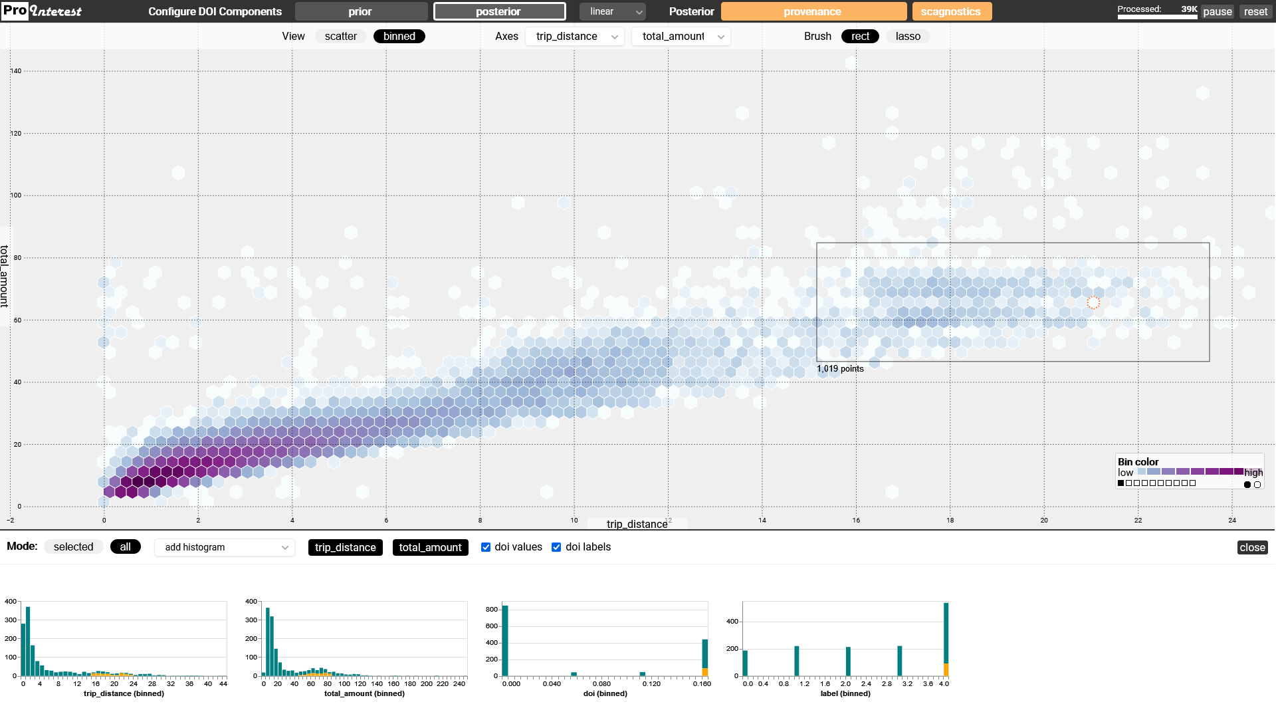Select the filled black circle in Bin color legend
The height and width of the screenshot is (718, 1276).
coord(1247,485)
